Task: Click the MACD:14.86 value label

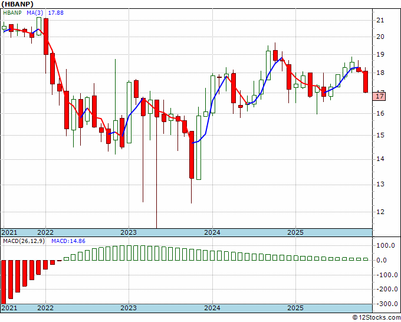Action: (68, 241)
